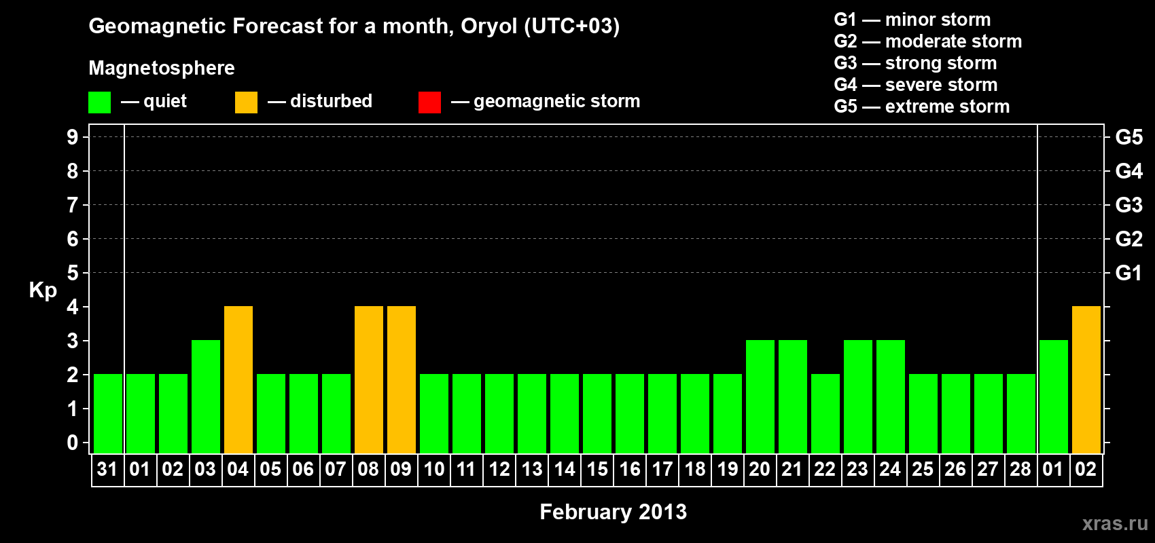This screenshot has width=1155, height=543.
Task: Click date label 19 on the axis
Action: (727, 469)
